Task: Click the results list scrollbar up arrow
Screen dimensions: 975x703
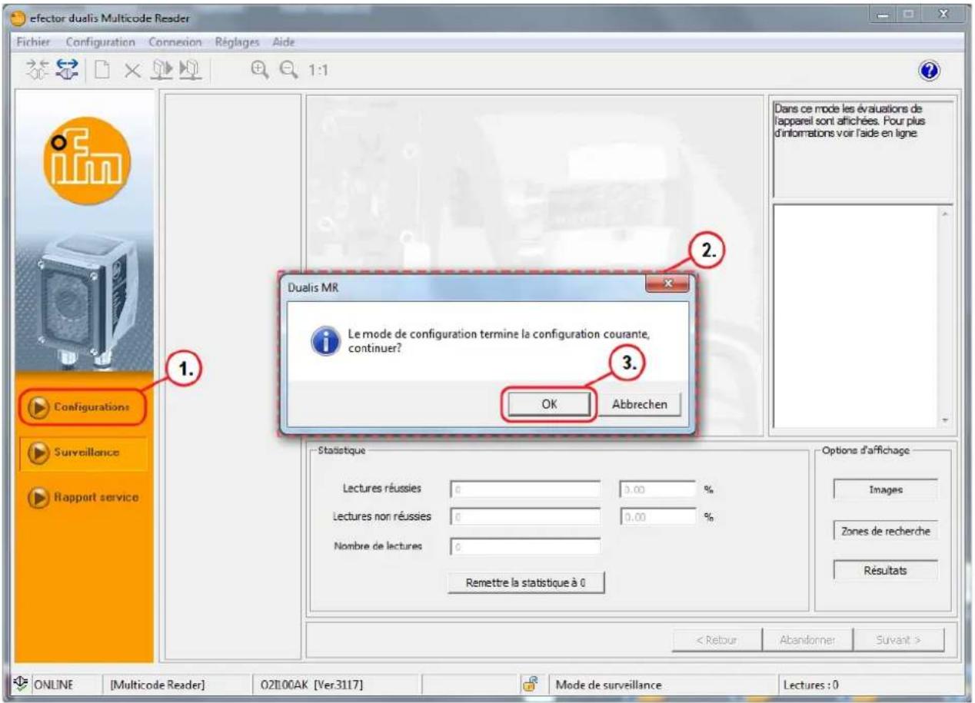Action: [945, 214]
